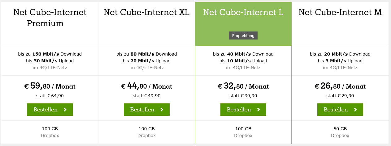The height and width of the screenshot is (146, 391).
Task: Click the € 44,80 / Monat price
Action: [146, 86]
